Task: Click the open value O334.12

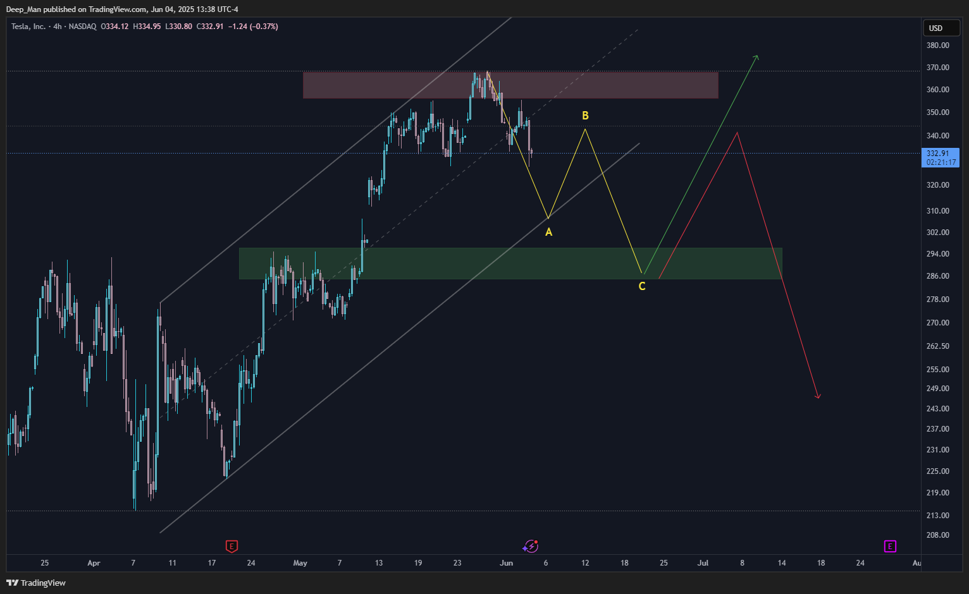Action: point(114,27)
